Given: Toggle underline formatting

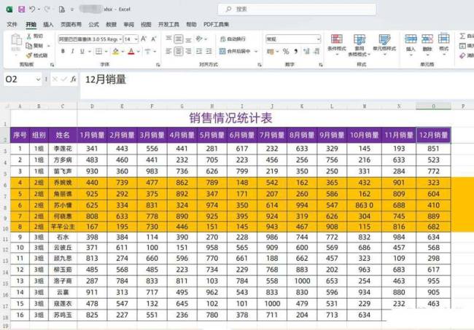Looking at the screenshot, I should click(x=82, y=51).
